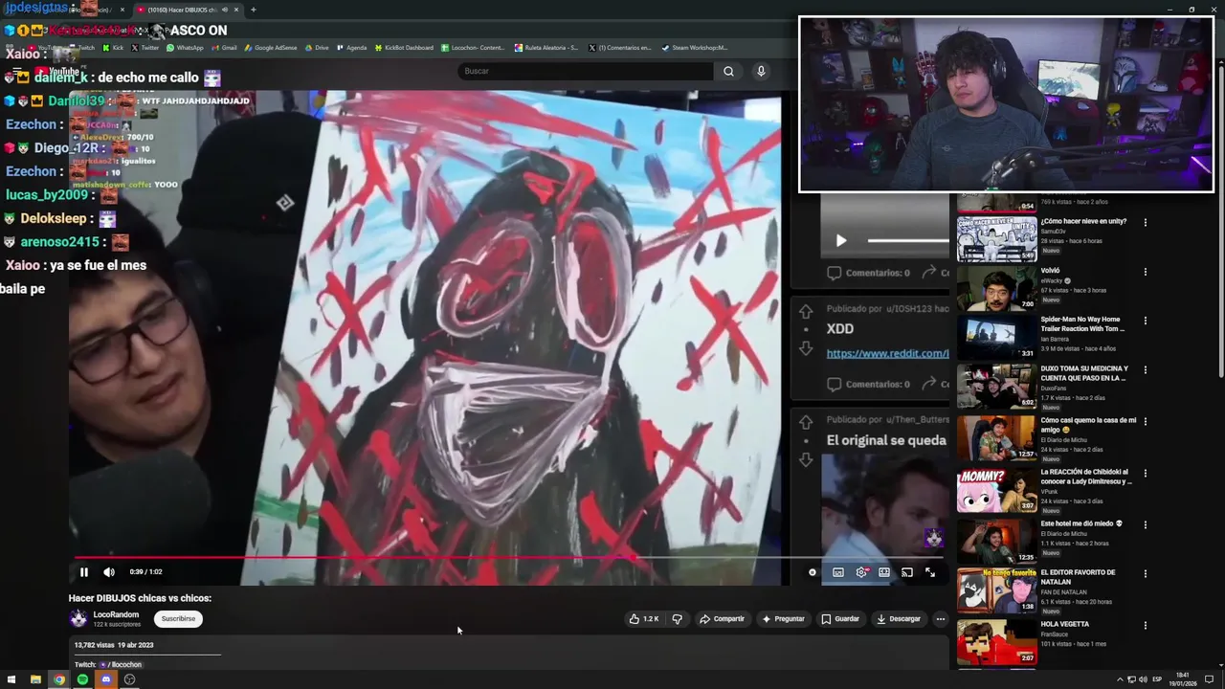Open Cómo casi quemo la casa video
The image size is (1225, 689).
click(1088, 425)
